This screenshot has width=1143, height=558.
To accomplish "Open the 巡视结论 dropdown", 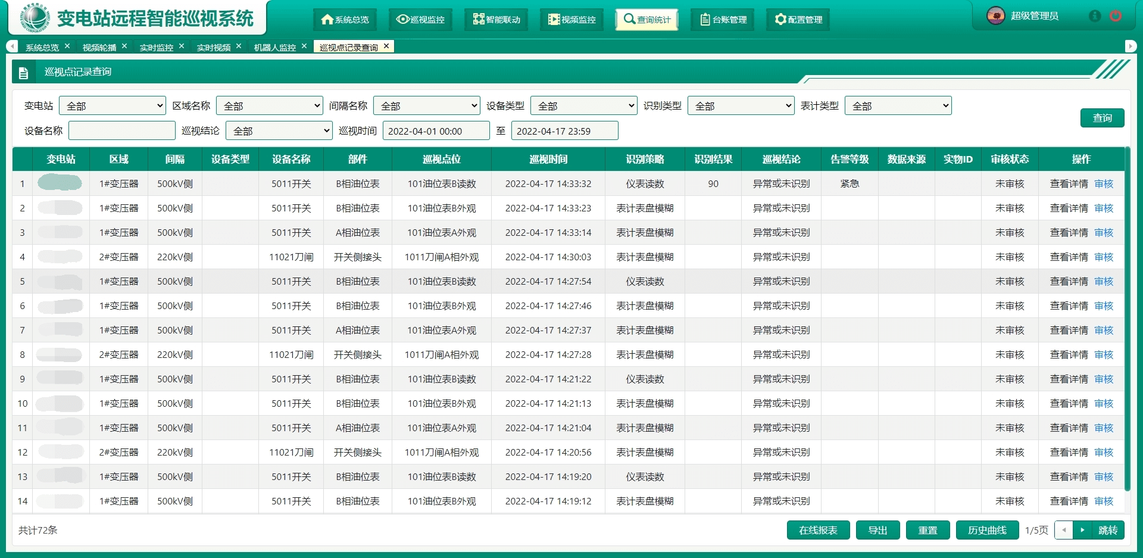I will 279,131.
